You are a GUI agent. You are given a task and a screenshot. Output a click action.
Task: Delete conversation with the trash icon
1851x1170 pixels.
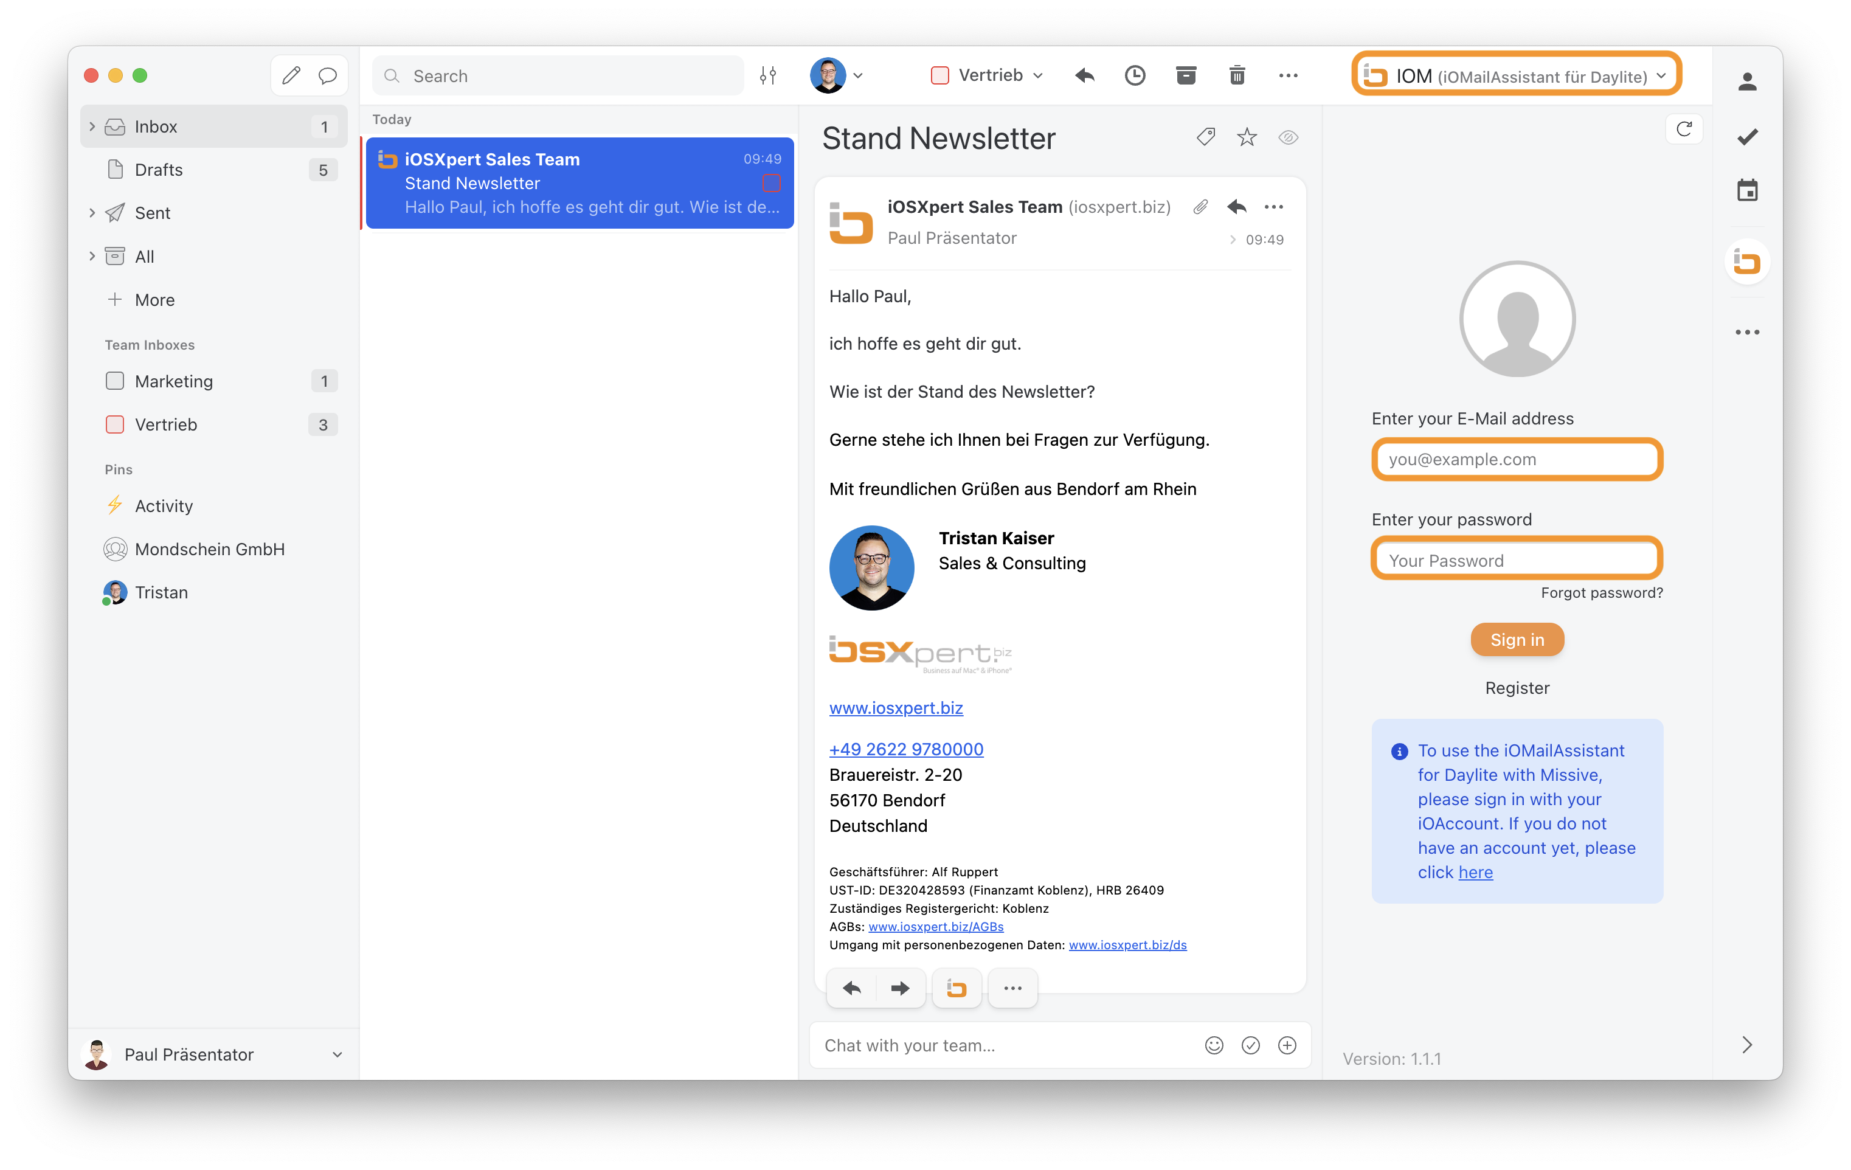1237,75
